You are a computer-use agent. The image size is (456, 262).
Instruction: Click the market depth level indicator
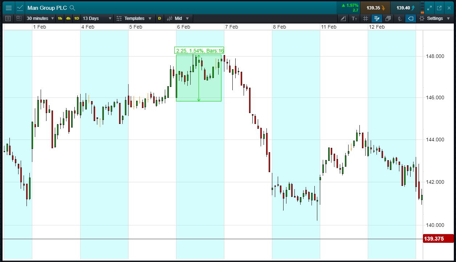[x=422, y=8]
